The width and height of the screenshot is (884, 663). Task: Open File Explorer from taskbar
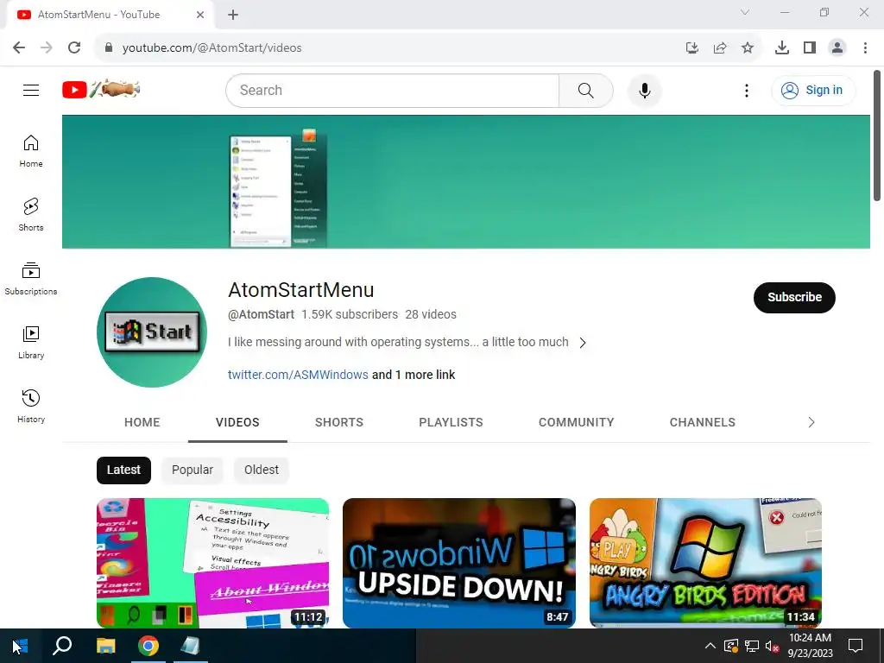(105, 646)
